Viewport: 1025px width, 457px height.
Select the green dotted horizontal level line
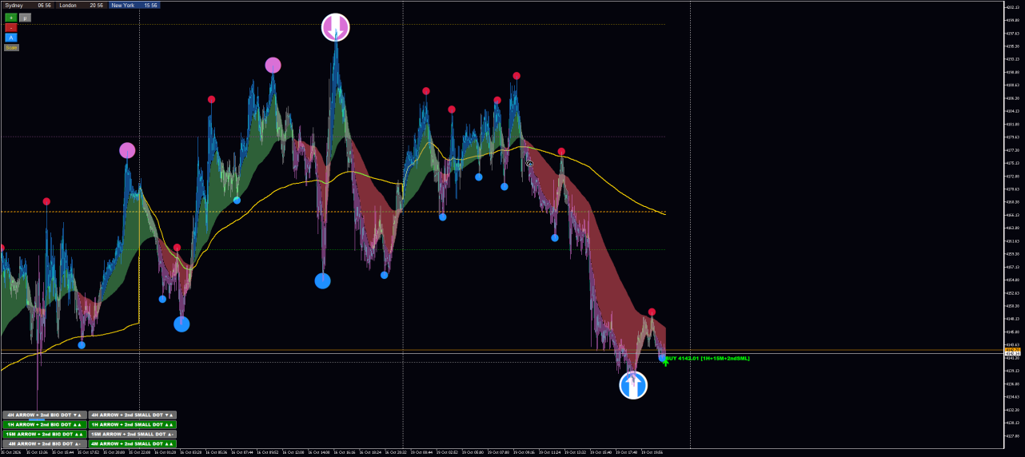(333, 249)
